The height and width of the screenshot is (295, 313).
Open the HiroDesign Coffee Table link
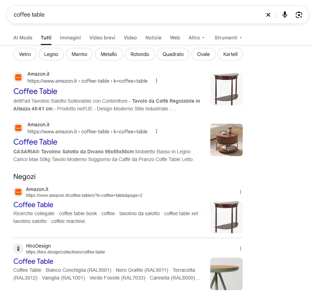[x=33, y=262]
